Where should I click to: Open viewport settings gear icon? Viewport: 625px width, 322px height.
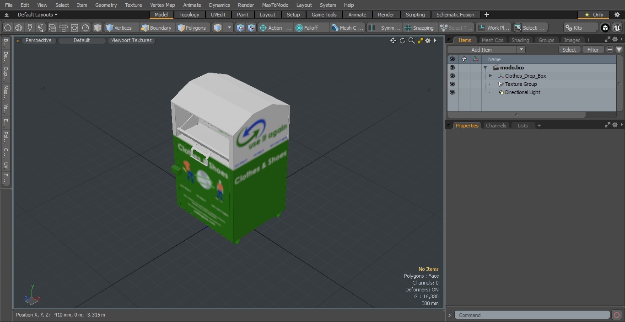pyautogui.click(x=428, y=41)
